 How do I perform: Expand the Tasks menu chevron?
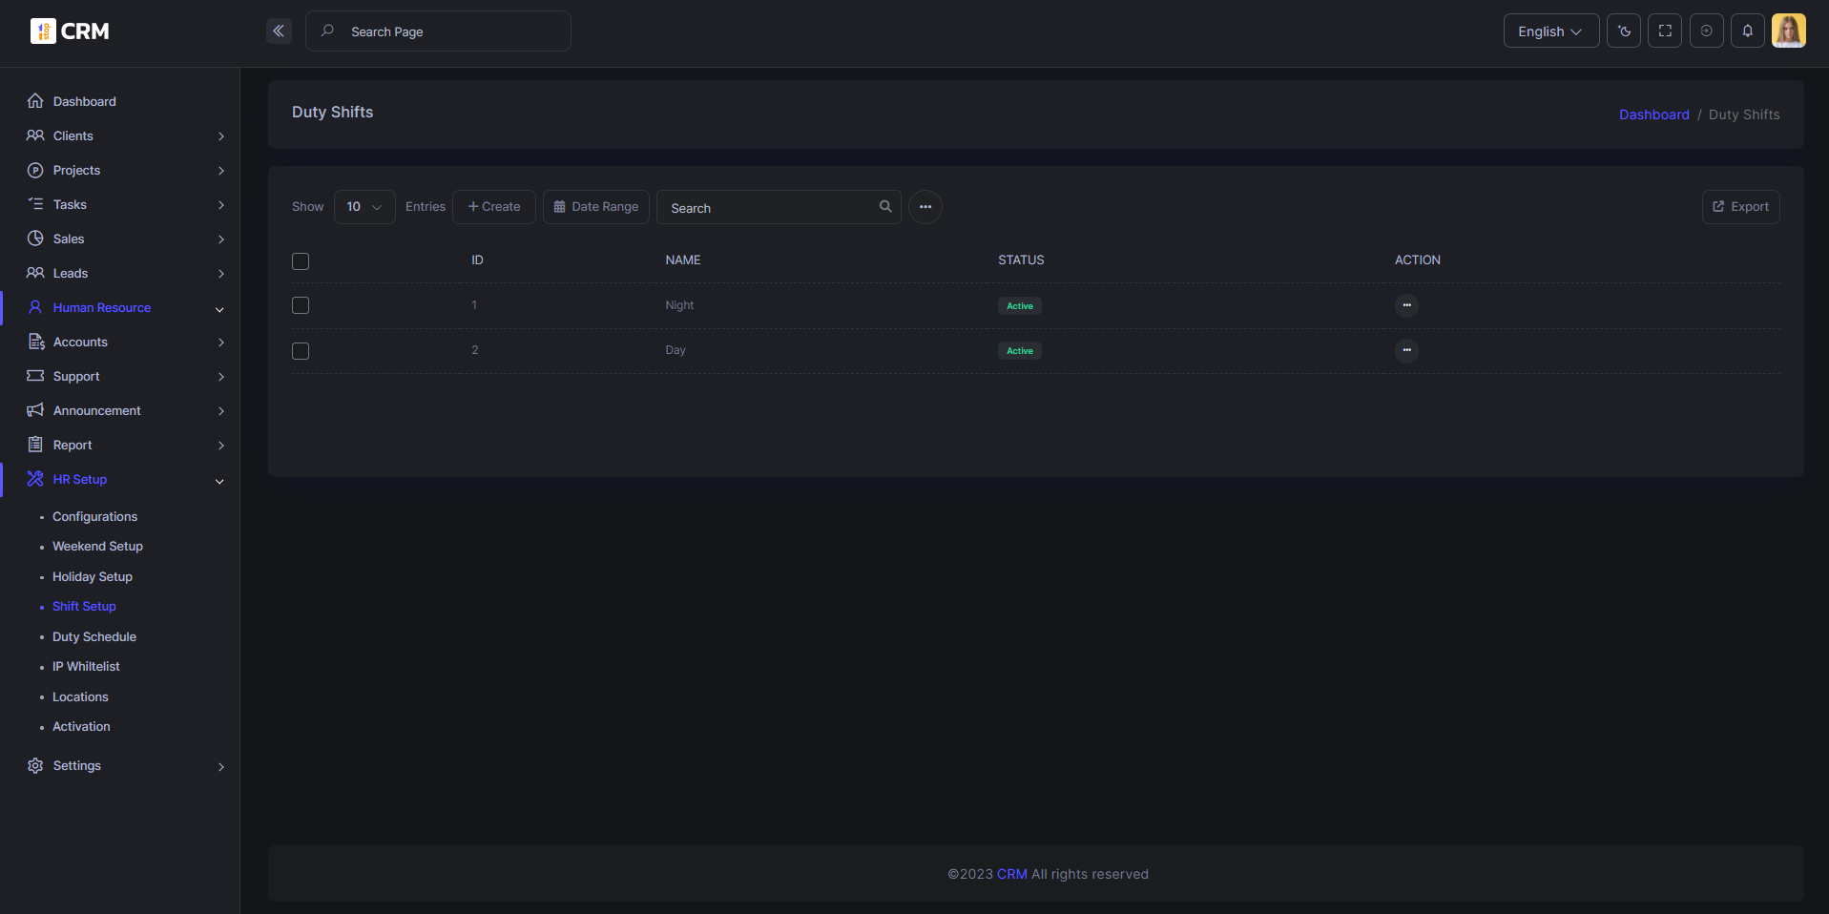(220, 205)
